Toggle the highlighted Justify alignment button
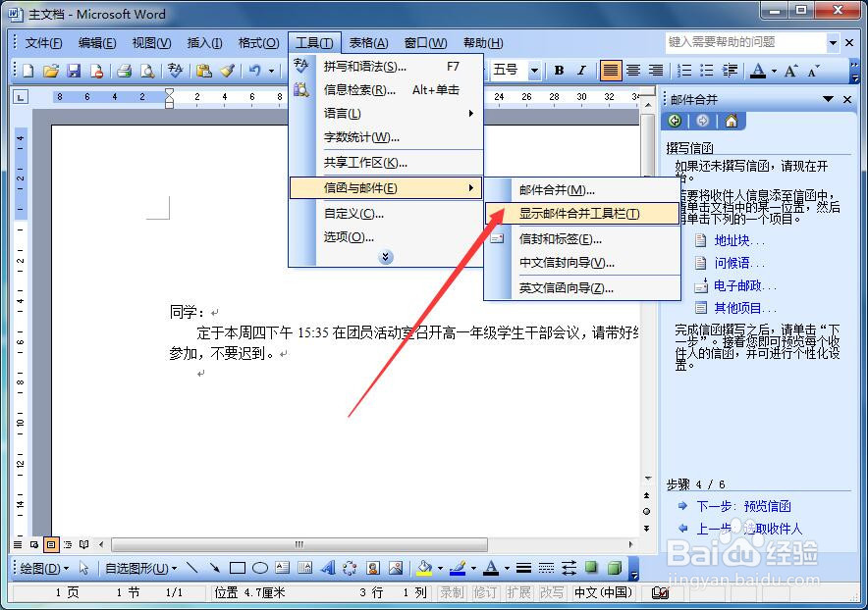 pos(611,71)
